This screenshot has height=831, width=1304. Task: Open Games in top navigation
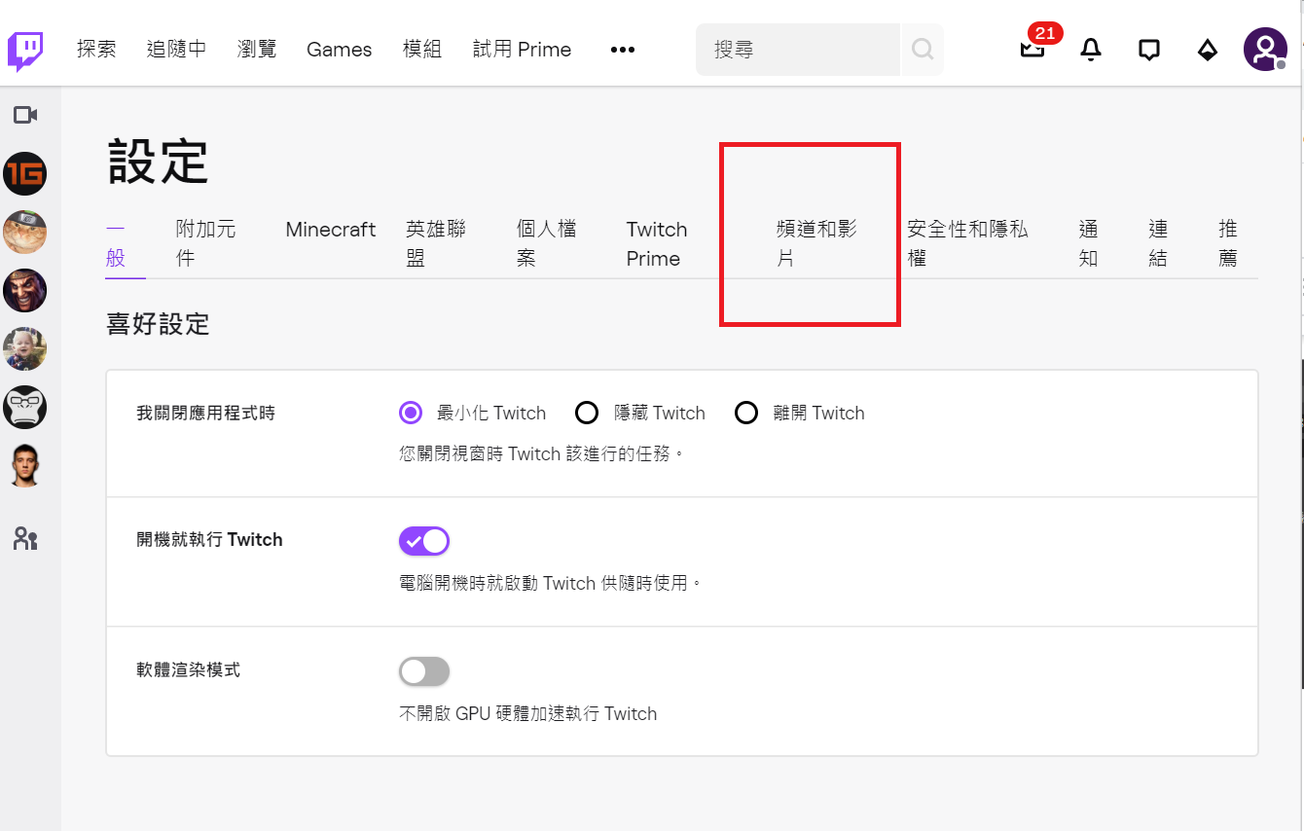(x=340, y=50)
